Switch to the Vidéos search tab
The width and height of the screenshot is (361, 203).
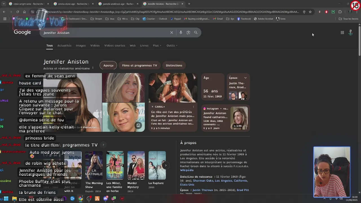95,45
